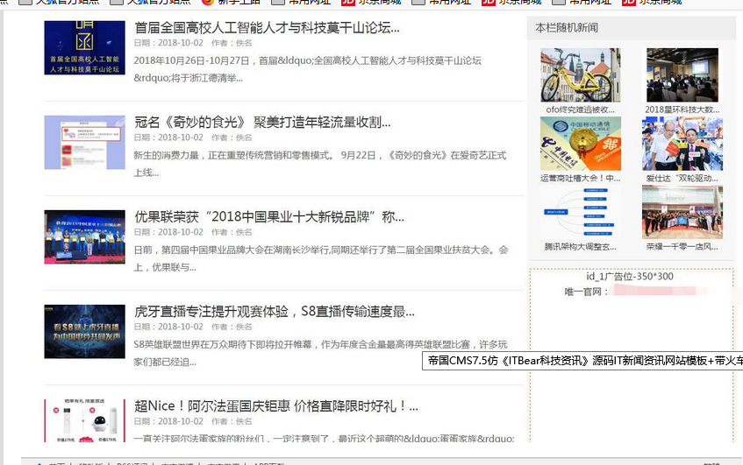This screenshot has width=743, height=465.
Task: Open article 首届全国高校人工智能人才与科技莫干山论坛
Action: 267,28
